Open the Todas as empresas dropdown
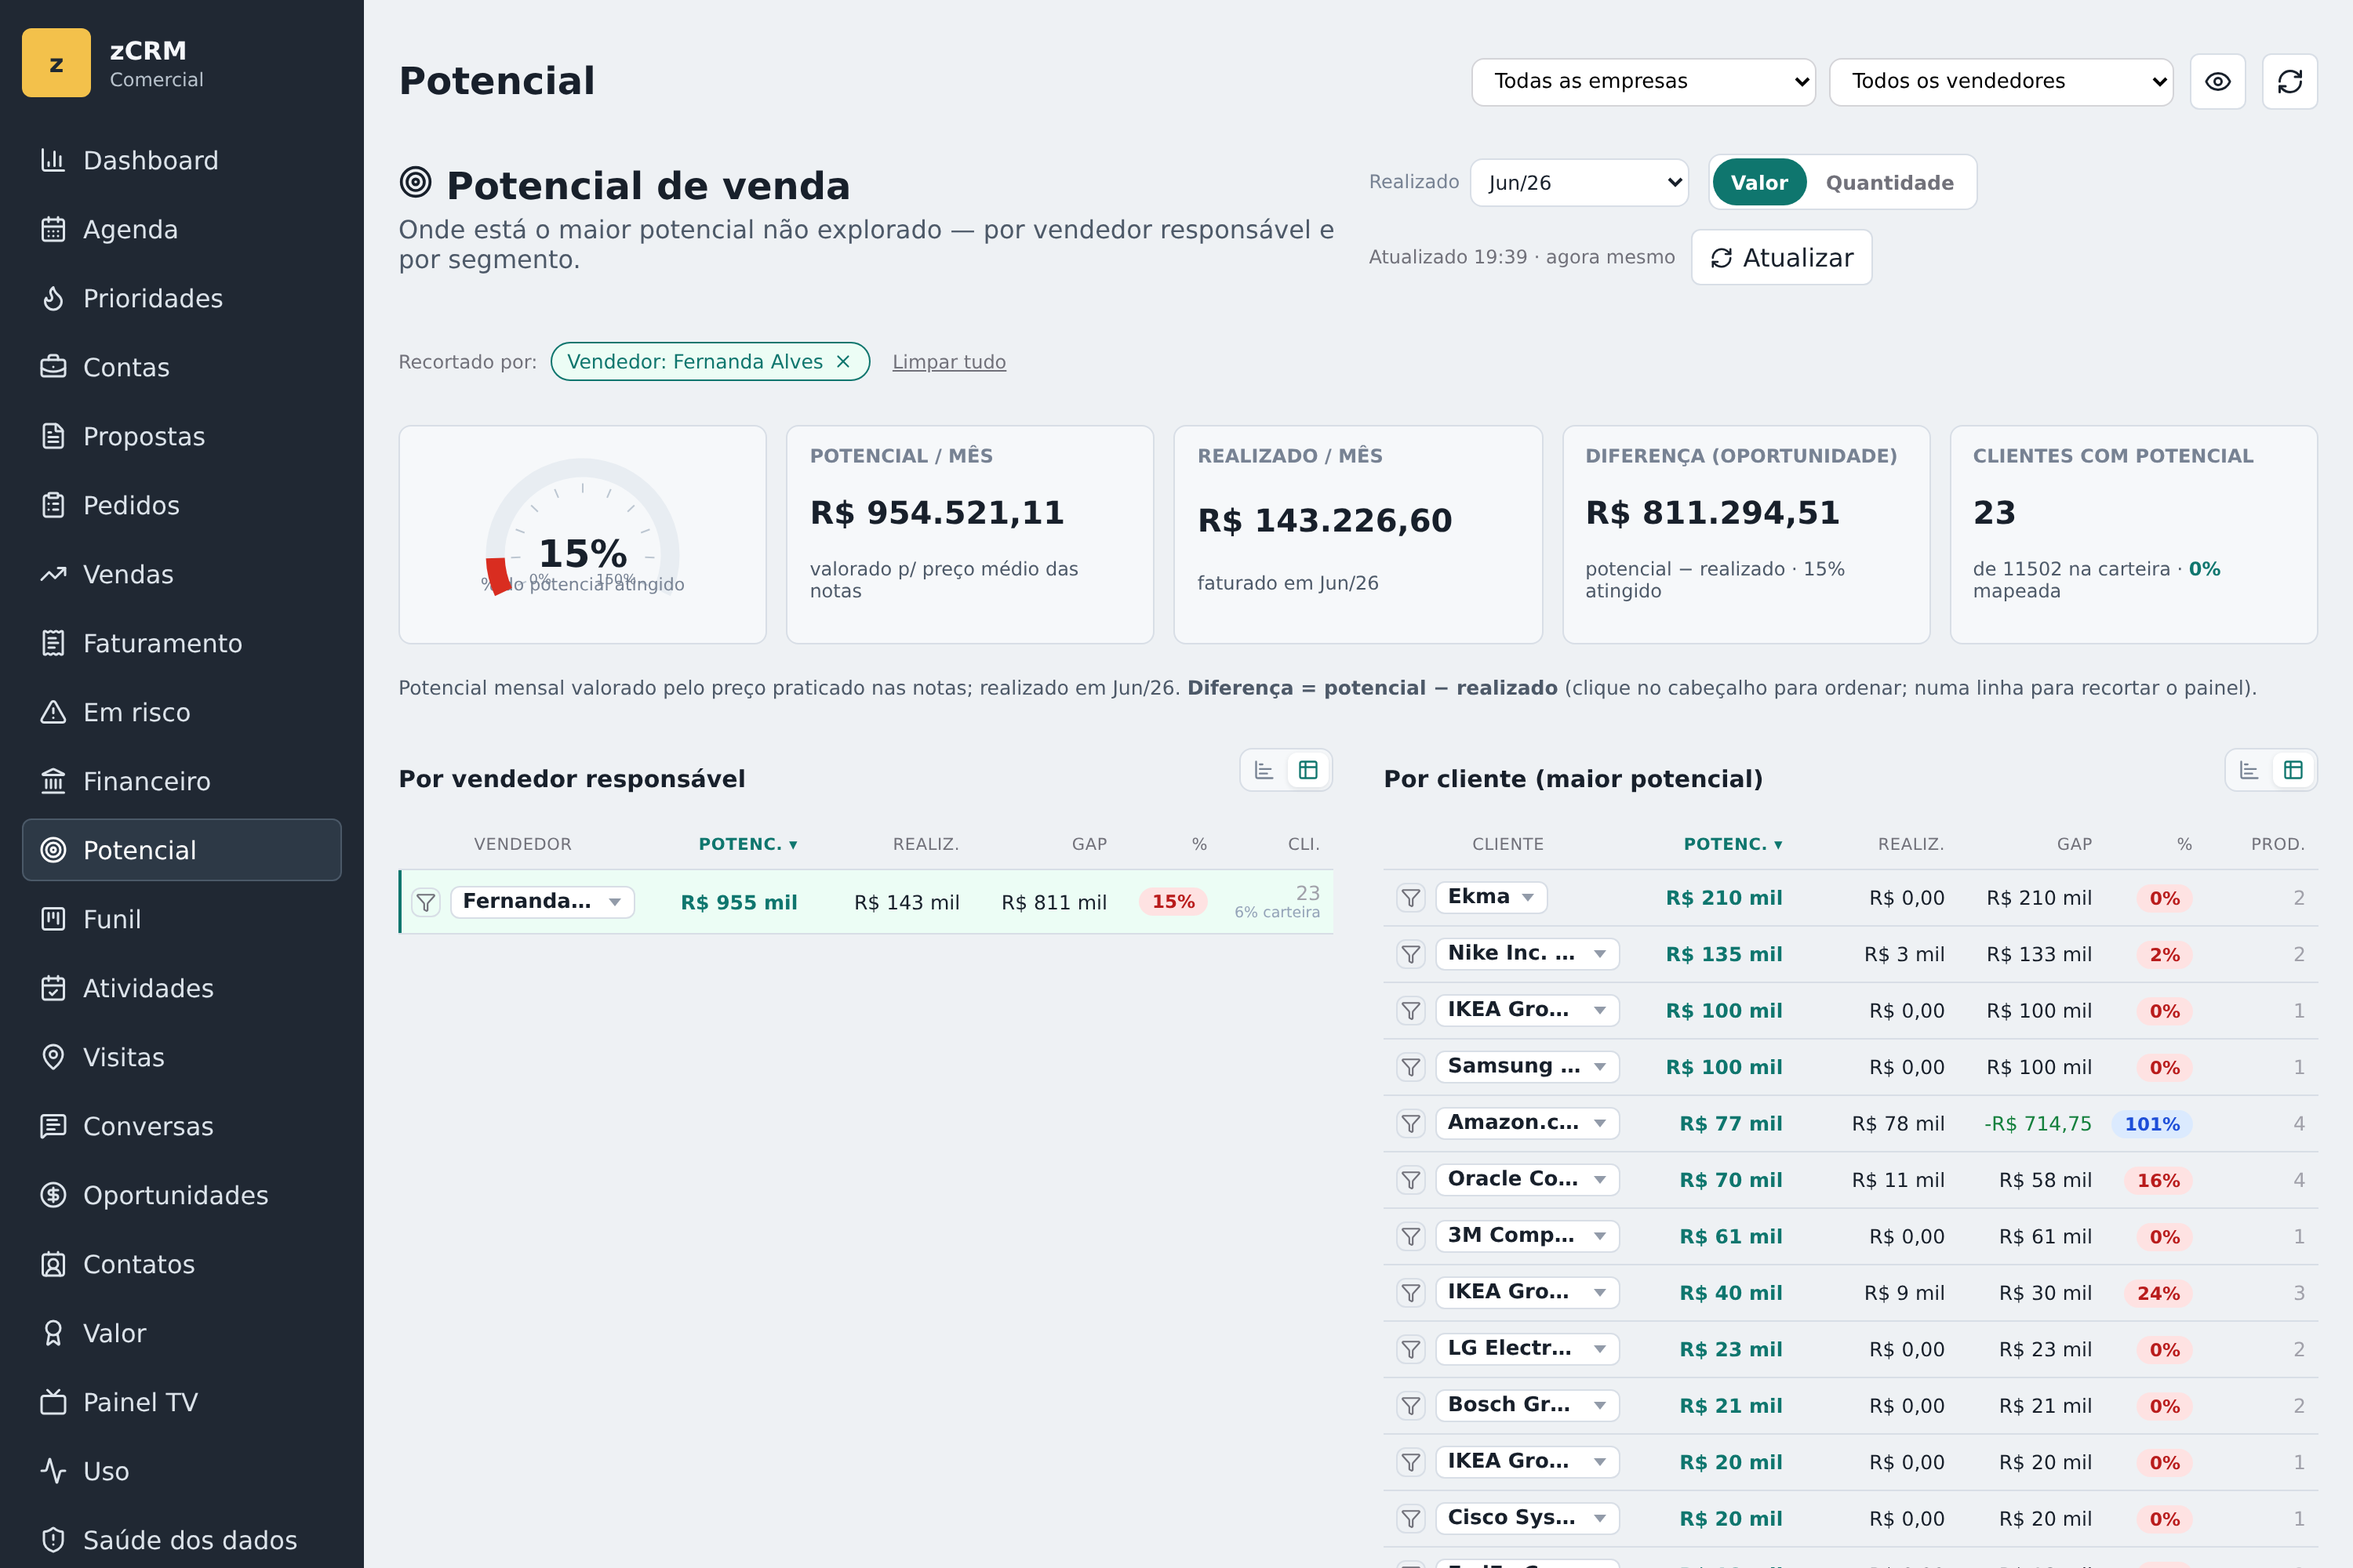2353x1568 pixels. click(1642, 82)
